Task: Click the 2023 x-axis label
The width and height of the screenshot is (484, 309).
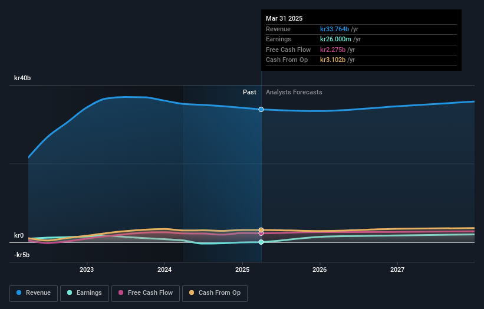Action: 87,270
